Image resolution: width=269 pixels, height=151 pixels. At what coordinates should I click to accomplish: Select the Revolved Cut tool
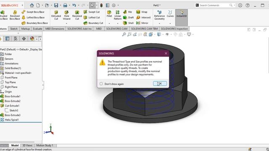77,15
